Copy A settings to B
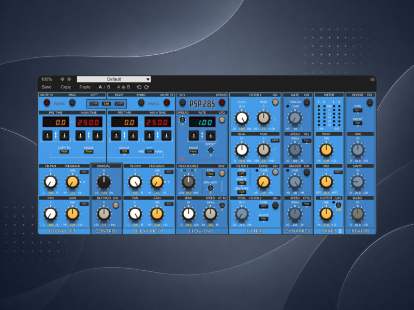This screenshot has width=414, height=310. pos(124,87)
